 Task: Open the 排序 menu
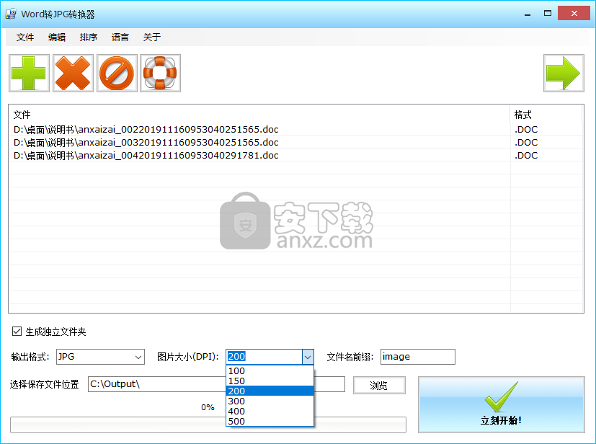pos(89,37)
